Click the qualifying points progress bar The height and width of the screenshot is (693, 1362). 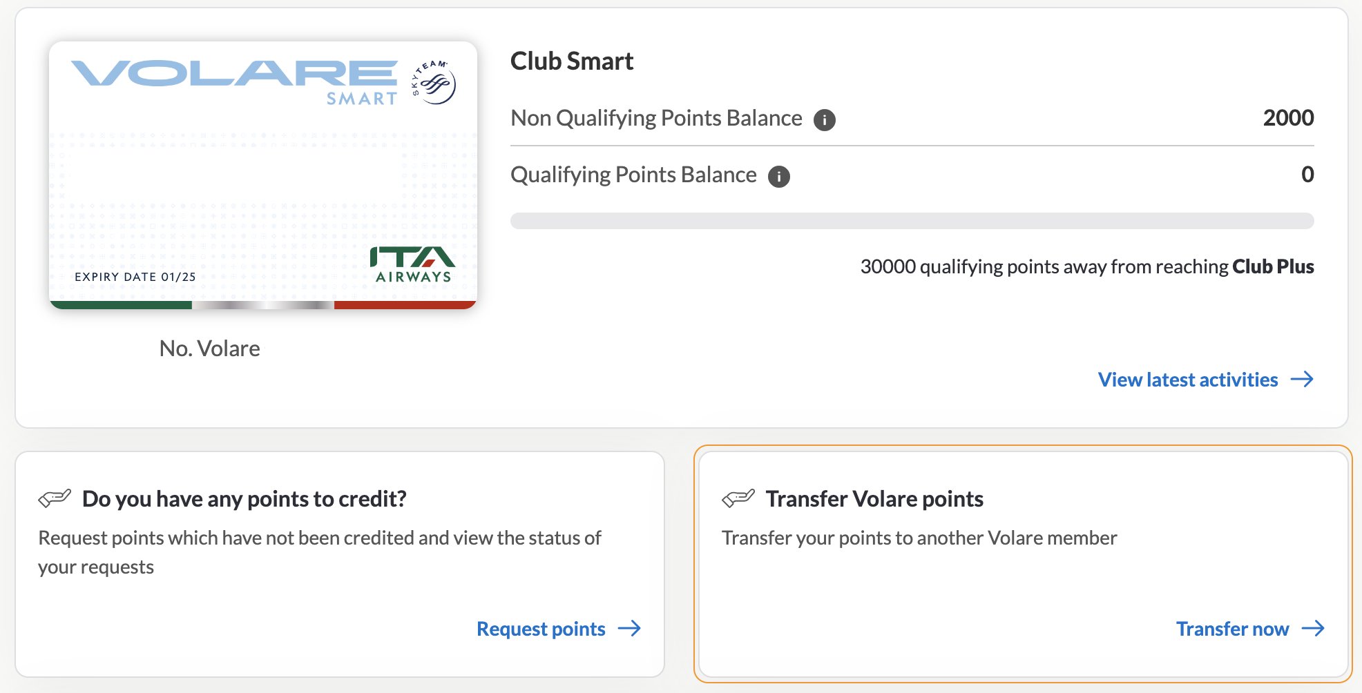[x=912, y=221]
